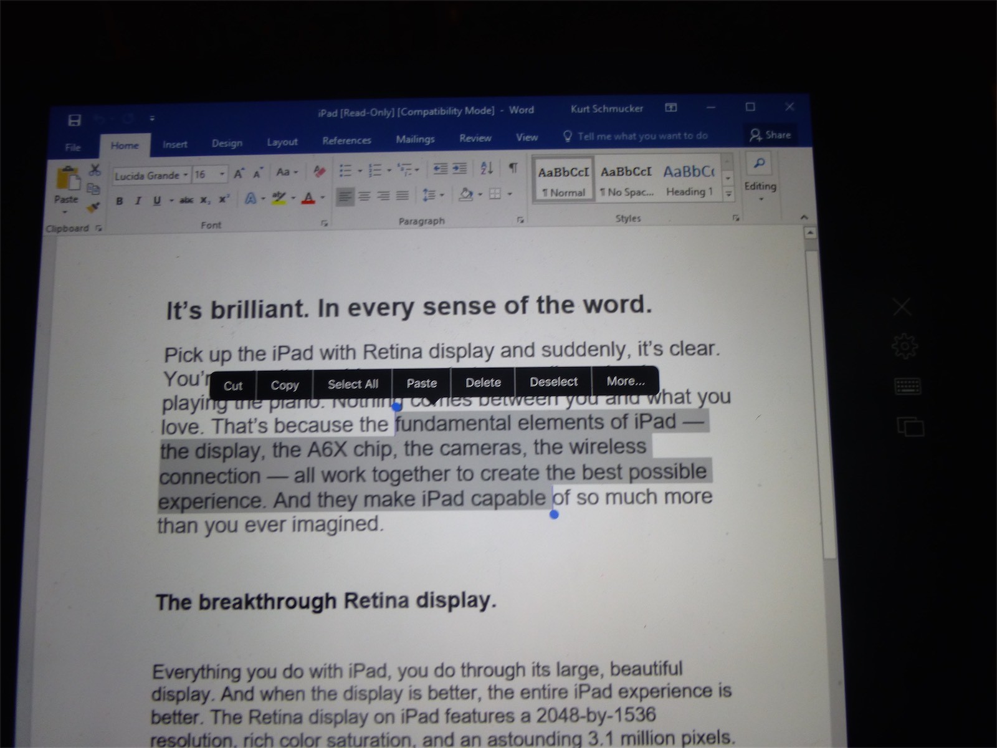Screen dimensions: 997x748
Task: Toggle show paragraph marks pilcrow
Action: pyautogui.click(x=513, y=168)
